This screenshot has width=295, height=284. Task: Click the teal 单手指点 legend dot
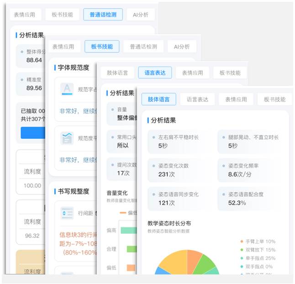(x=242, y=258)
